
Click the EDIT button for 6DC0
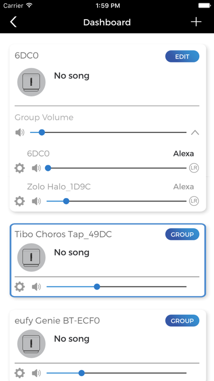pos(182,56)
